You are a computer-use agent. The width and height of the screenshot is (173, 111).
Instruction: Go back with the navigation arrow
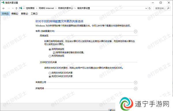coord(3,8)
